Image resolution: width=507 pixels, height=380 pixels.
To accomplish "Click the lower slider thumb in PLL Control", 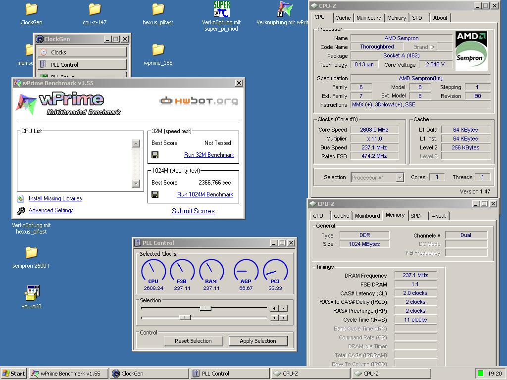I will click(185, 318).
